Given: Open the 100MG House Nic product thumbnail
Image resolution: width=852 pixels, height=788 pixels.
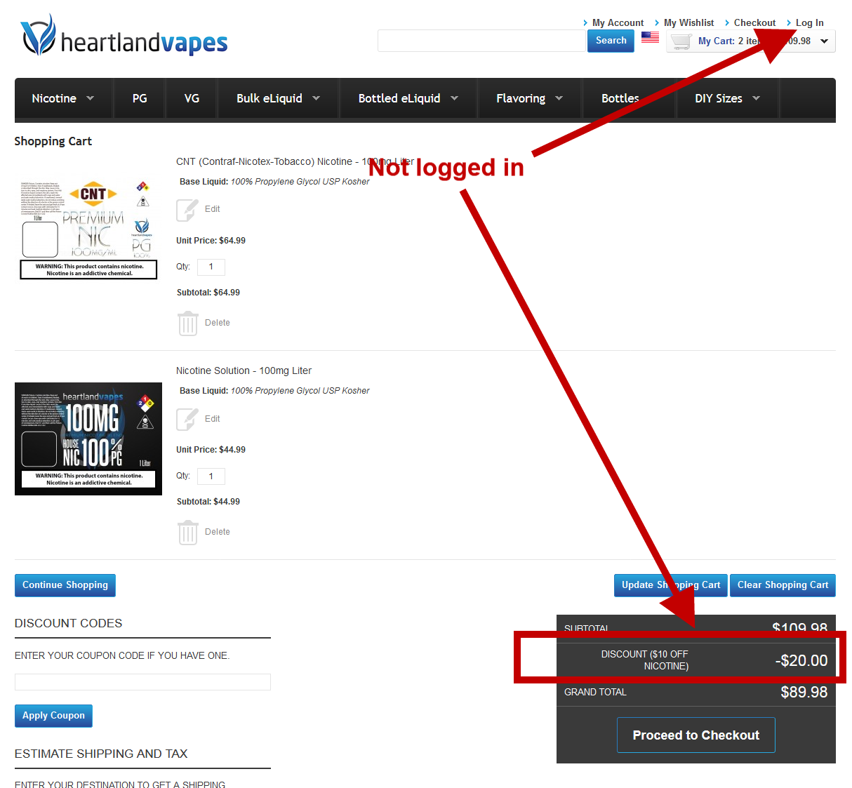Looking at the screenshot, I should point(88,439).
